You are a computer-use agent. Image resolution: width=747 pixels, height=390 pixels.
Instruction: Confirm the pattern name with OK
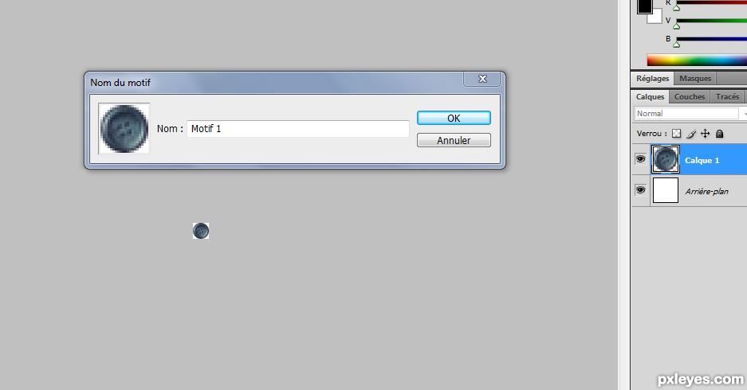454,118
